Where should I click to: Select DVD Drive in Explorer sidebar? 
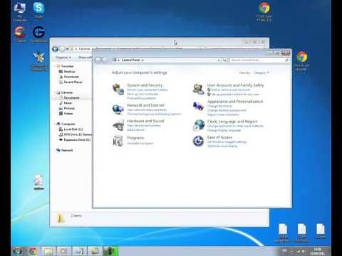(76, 134)
